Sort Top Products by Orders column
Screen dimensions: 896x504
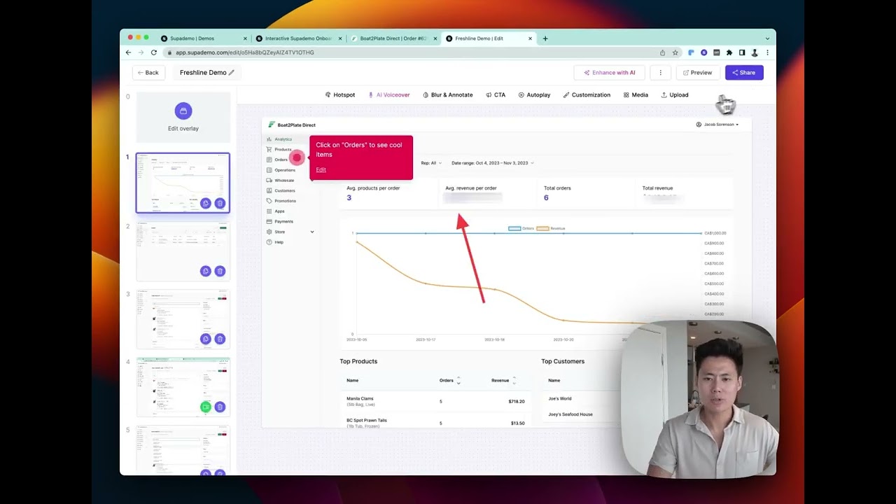click(x=449, y=381)
